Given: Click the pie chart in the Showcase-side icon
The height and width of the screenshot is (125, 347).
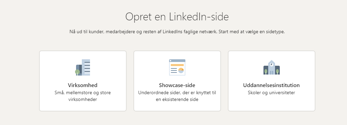Looking at the screenshot, I should click(x=181, y=70).
